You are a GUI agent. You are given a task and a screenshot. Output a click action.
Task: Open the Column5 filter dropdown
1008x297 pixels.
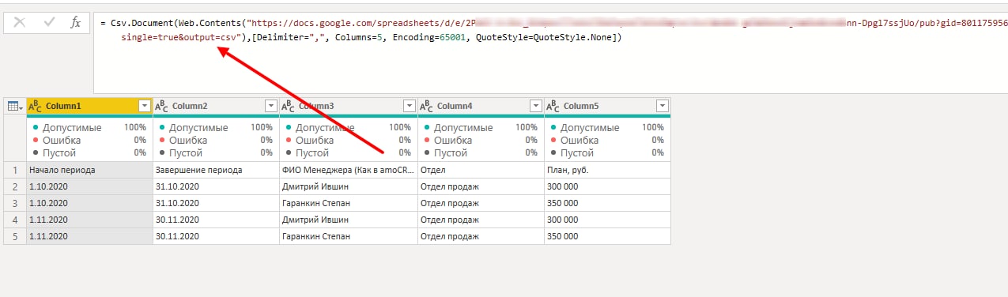[x=662, y=106]
